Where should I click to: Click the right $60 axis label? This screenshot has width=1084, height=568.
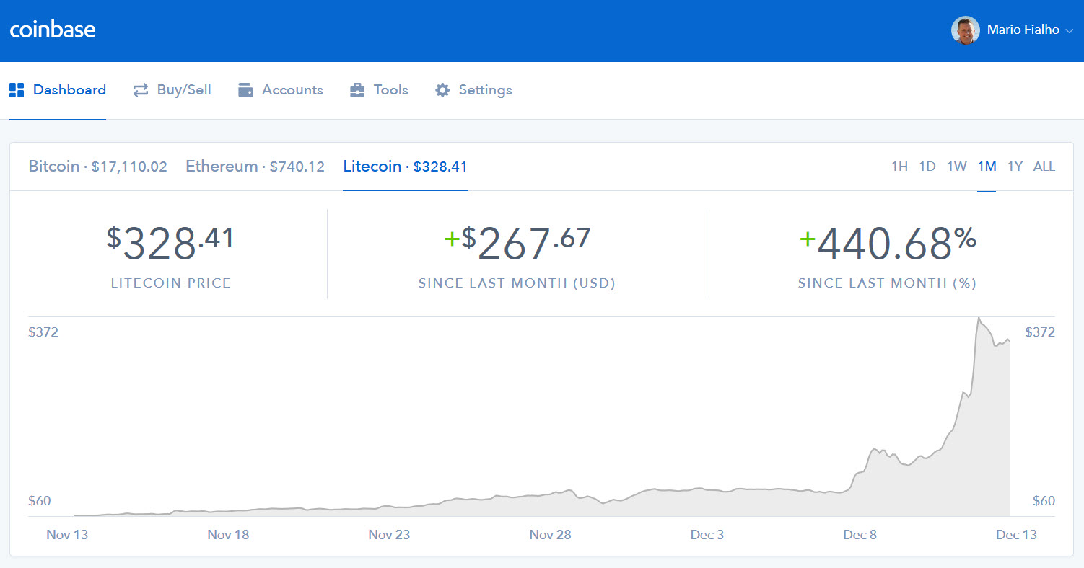coord(1044,501)
